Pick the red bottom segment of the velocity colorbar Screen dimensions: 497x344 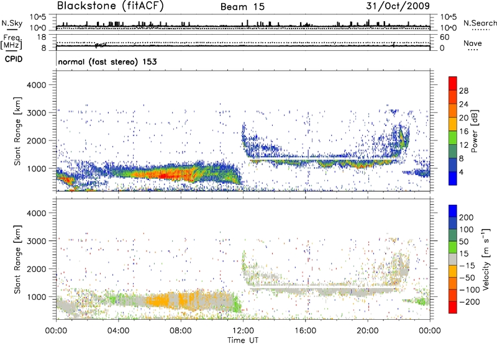453,307
